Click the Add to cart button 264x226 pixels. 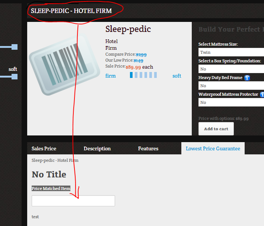[x=216, y=129]
